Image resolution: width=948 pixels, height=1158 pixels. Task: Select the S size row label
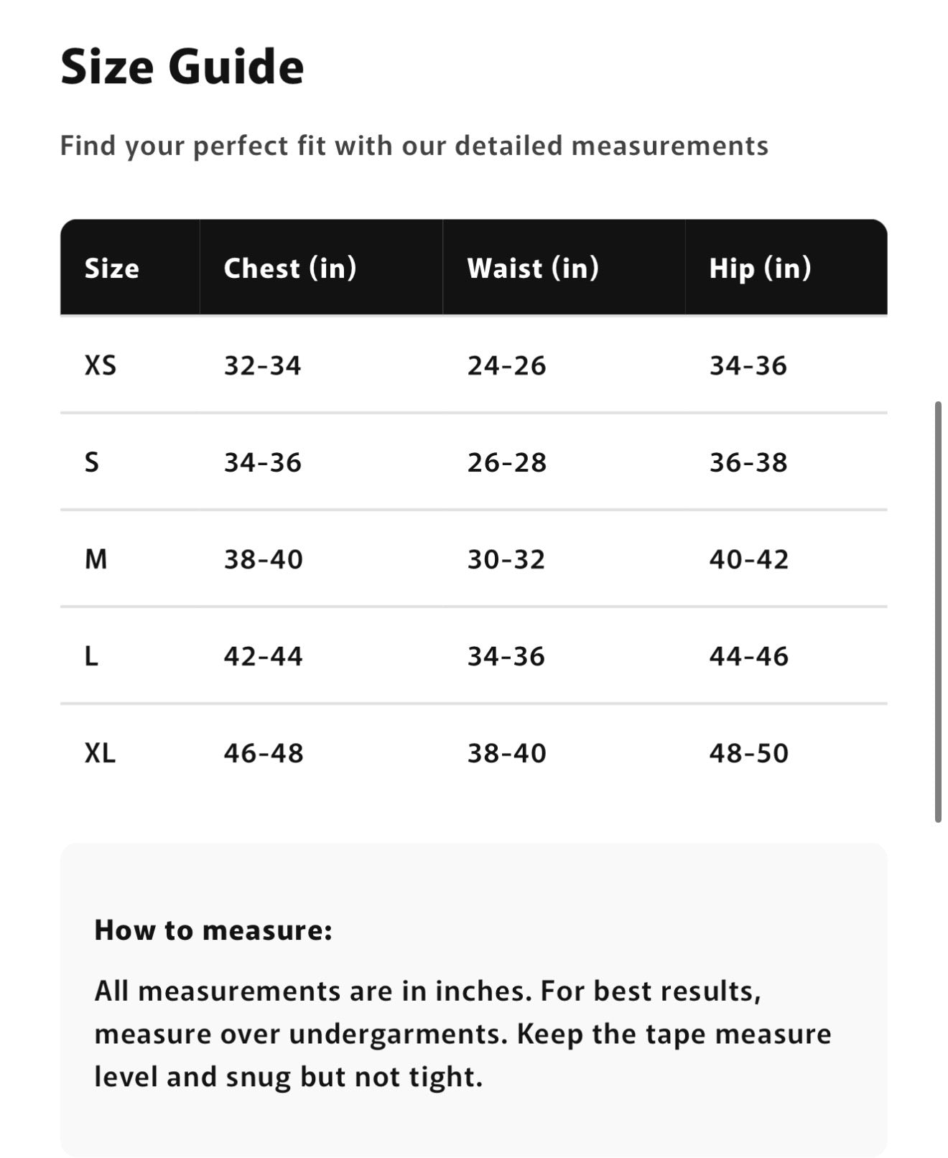91,462
